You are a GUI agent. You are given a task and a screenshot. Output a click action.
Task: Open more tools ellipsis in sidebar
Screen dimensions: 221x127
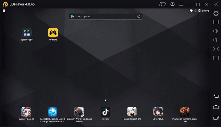pos(216,58)
